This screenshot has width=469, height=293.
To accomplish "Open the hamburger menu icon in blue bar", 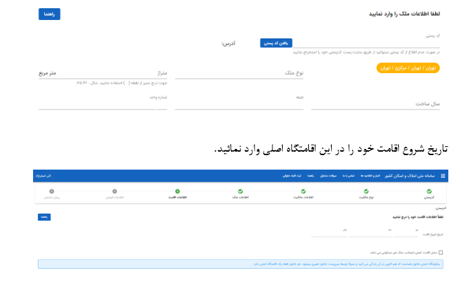I will [x=443, y=176].
